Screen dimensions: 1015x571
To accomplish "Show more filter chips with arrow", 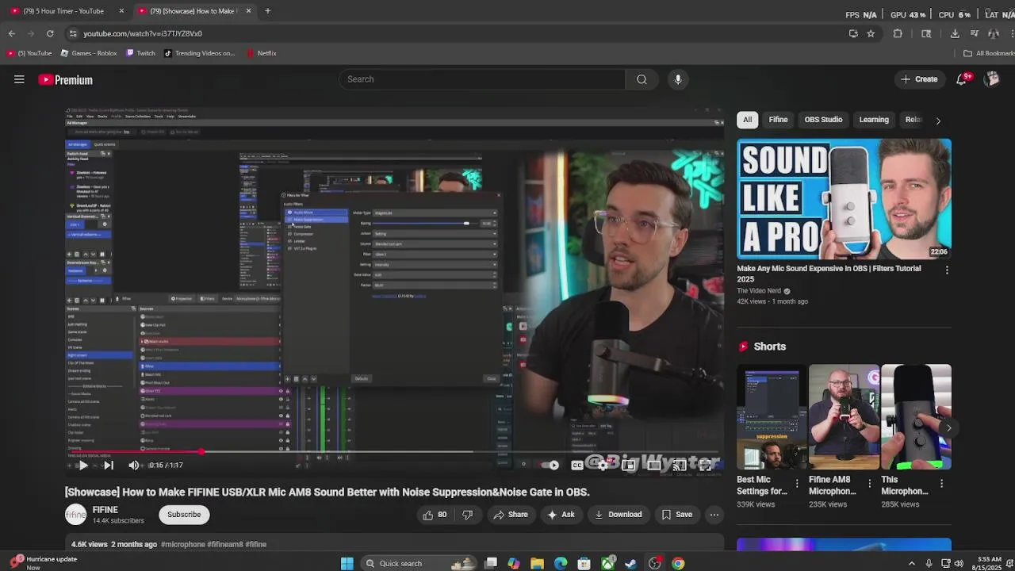I will (x=938, y=121).
